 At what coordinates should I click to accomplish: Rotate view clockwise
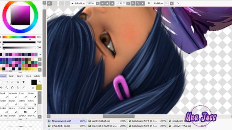click(x=138, y=3)
